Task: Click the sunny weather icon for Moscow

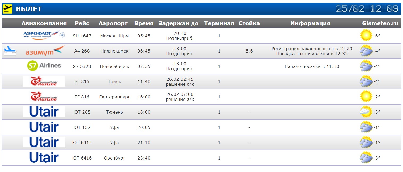Action: coord(366,35)
